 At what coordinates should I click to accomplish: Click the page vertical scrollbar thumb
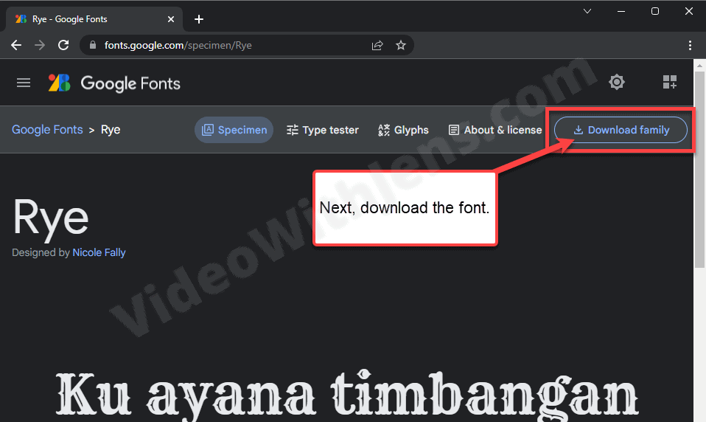pyautogui.click(x=699, y=169)
